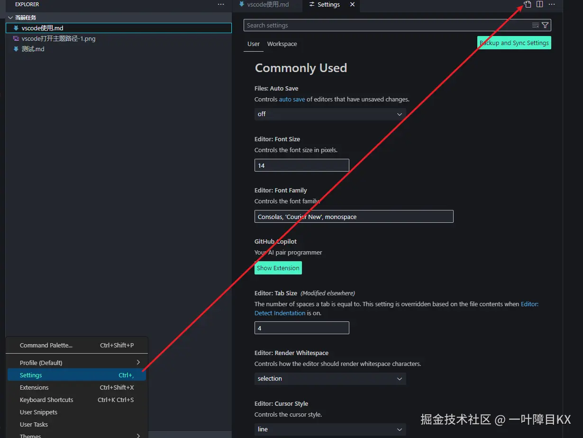Select Command Palette from the menu
The width and height of the screenshot is (583, 438).
coord(46,345)
